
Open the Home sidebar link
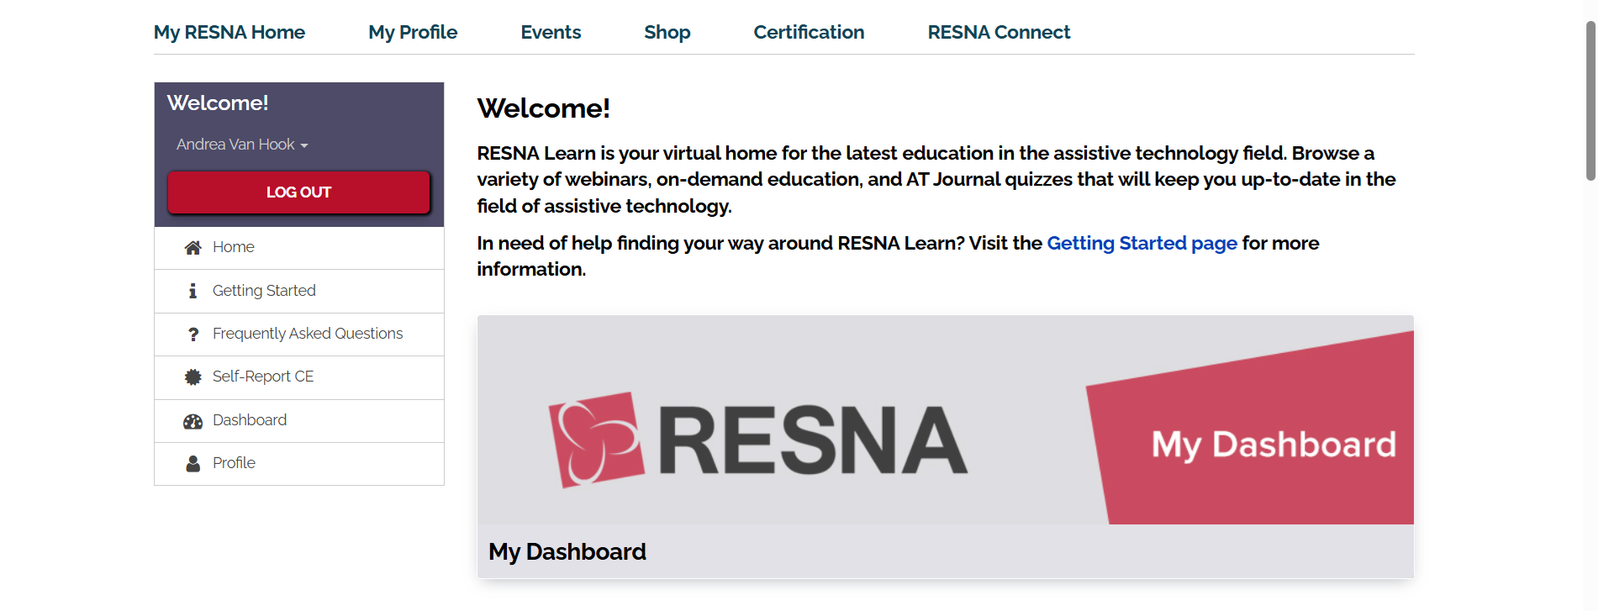click(x=299, y=248)
